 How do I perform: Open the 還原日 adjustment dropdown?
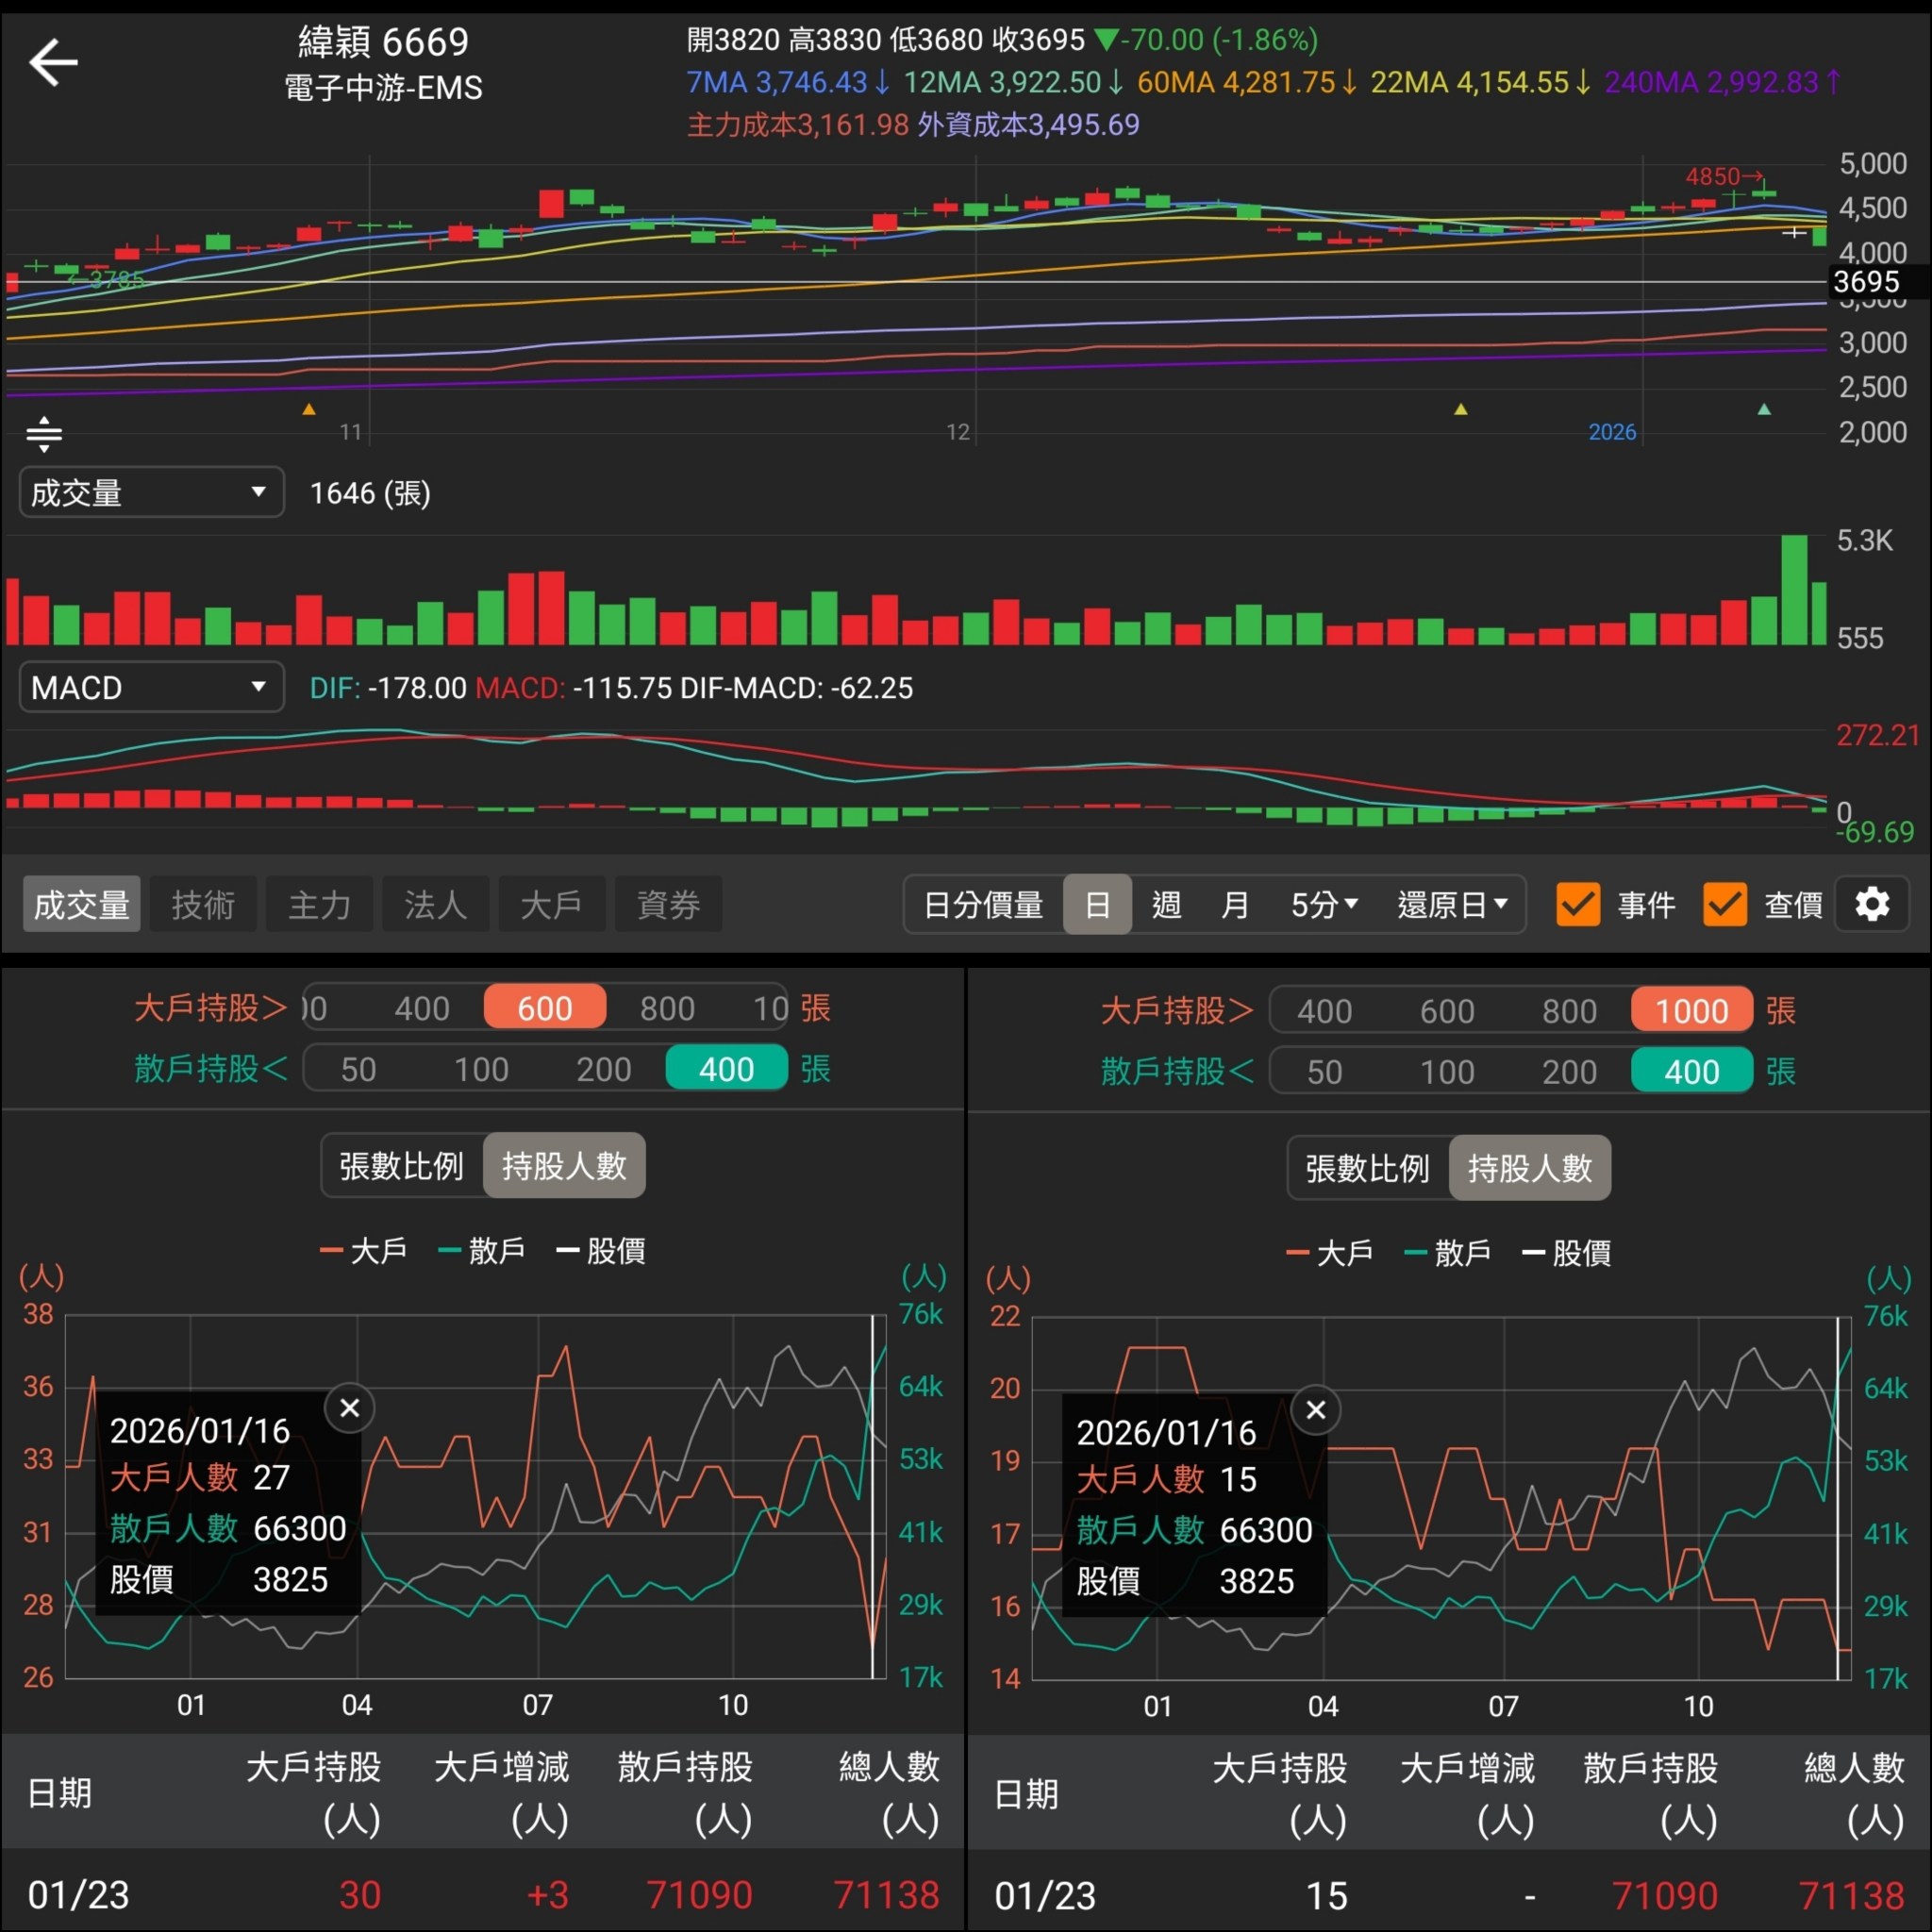pyautogui.click(x=1452, y=904)
